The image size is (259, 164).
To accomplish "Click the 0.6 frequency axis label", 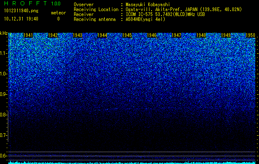I will click(4, 156).
